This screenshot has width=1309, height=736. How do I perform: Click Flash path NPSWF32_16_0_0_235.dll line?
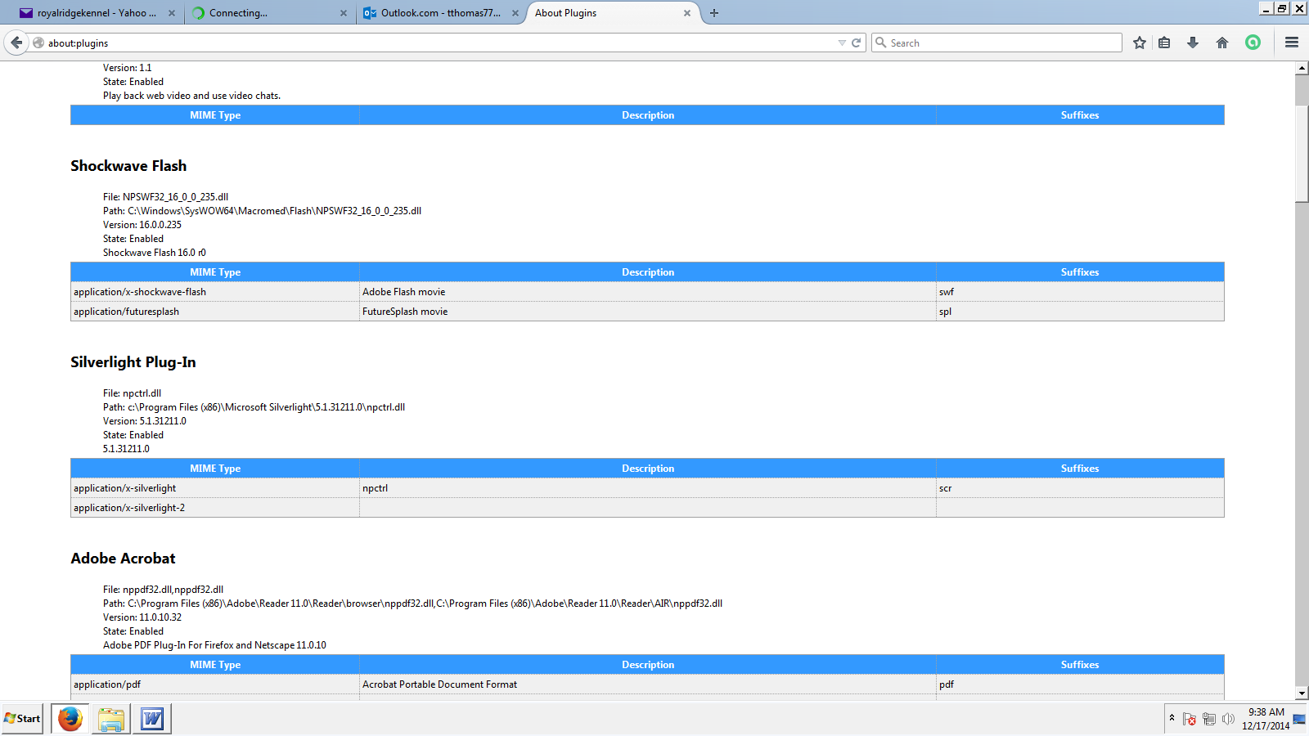click(x=262, y=211)
